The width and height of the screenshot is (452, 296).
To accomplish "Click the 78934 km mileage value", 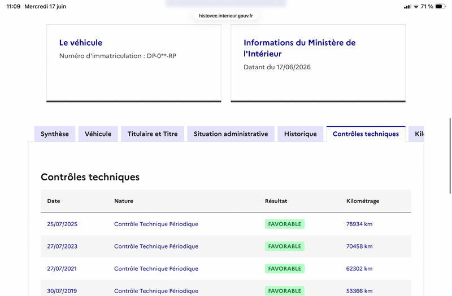I will 359,224.
